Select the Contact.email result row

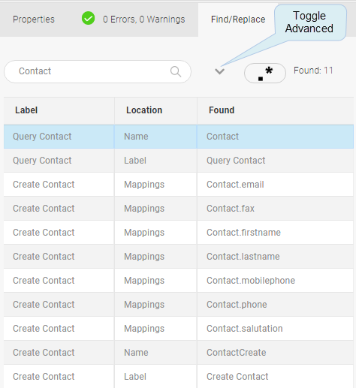179,185
